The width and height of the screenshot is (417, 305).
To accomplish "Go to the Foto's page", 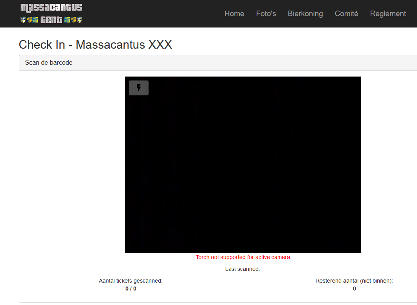I will click(x=266, y=14).
